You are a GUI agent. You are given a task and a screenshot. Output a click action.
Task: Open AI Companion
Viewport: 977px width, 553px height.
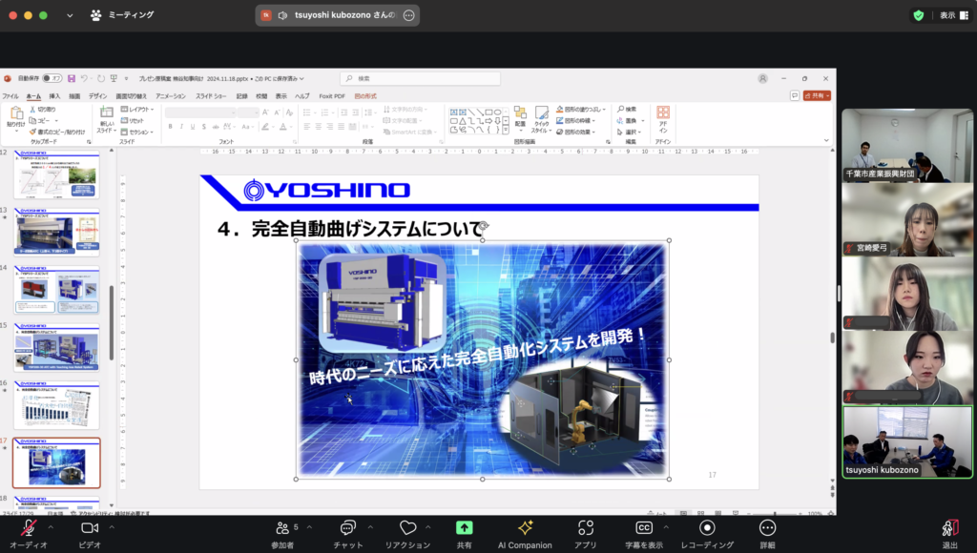(525, 534)
